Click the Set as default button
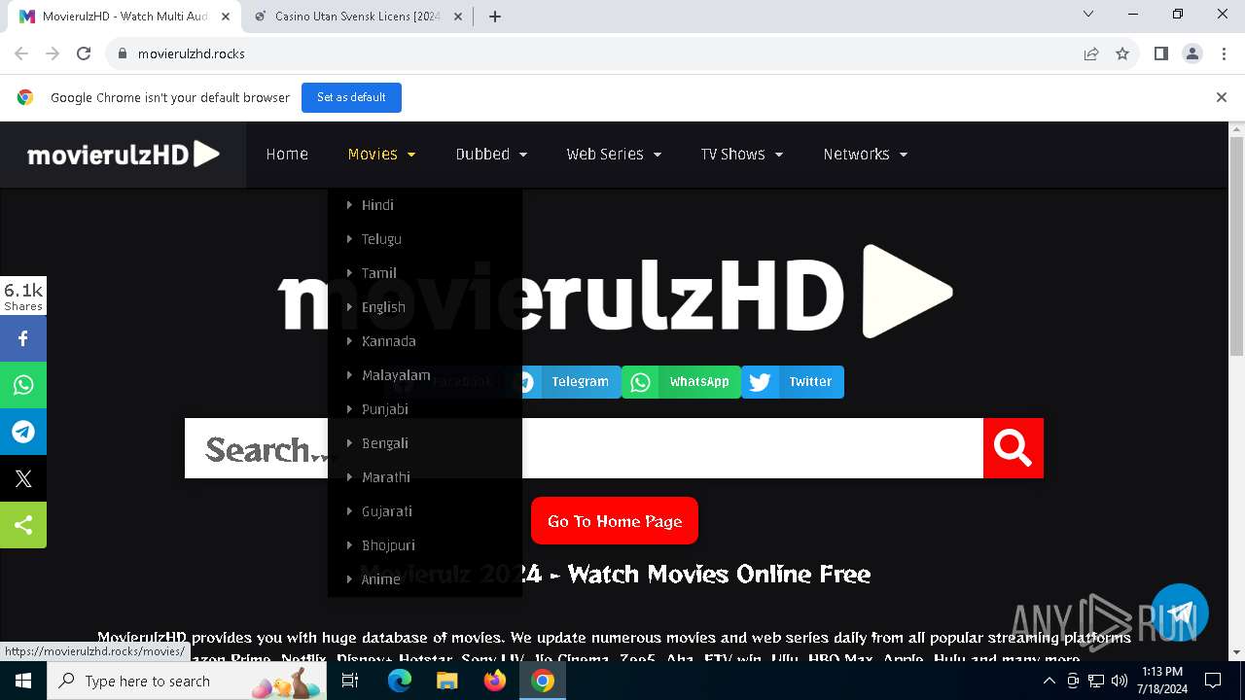1245x700 pixels. 351,97
